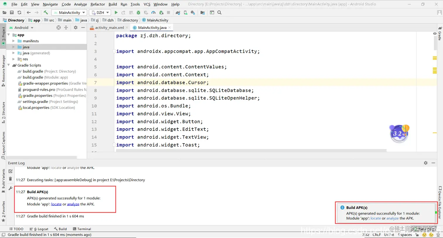The image size is (443, 238).
Task: Click the Synchronize refresh toolbar icon
Action: point(19,13)
